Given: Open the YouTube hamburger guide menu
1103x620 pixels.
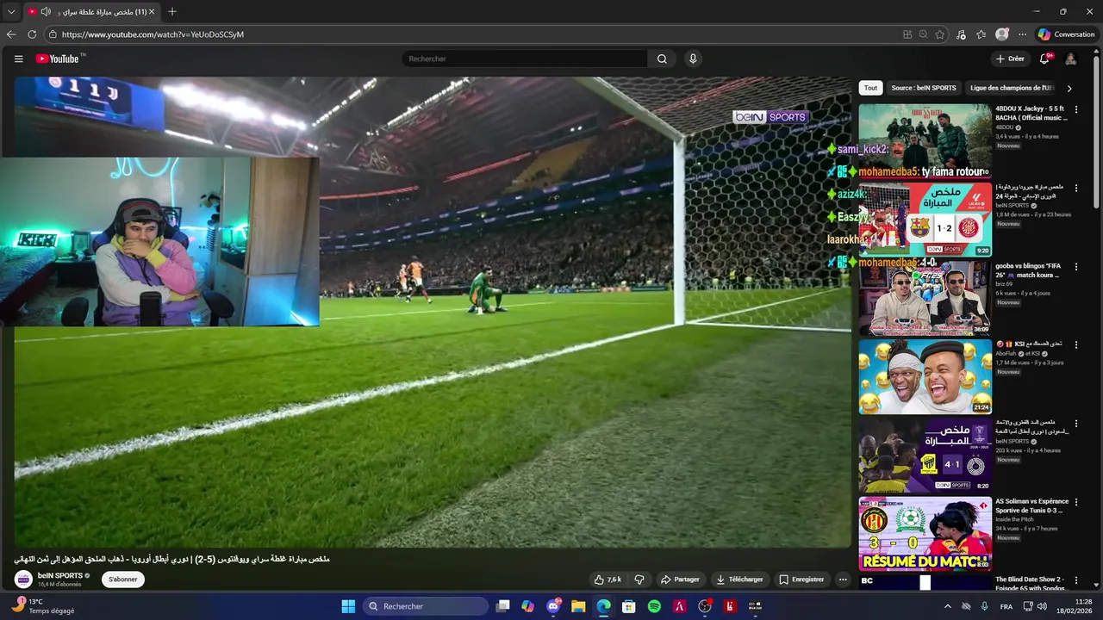Looking at the screenshot, I should pos(18,59).
